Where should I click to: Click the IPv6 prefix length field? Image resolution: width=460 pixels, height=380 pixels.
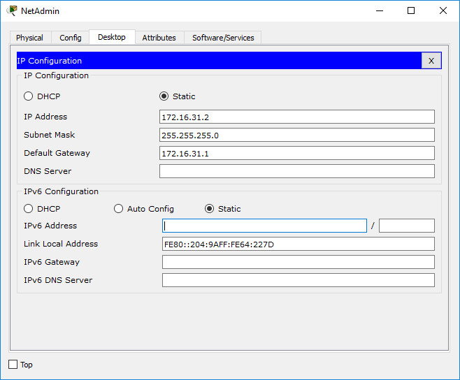[407, 226]
